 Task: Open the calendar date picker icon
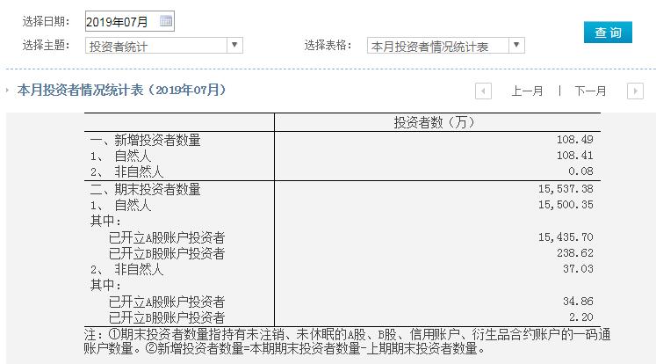[x=166, y=21]
